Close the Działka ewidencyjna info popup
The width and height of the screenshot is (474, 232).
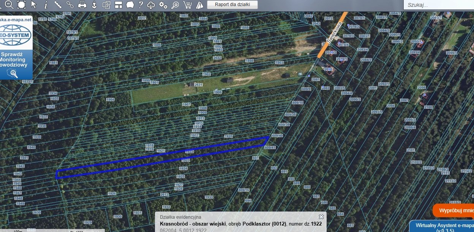pyautogui.click(x=321, y=217)
